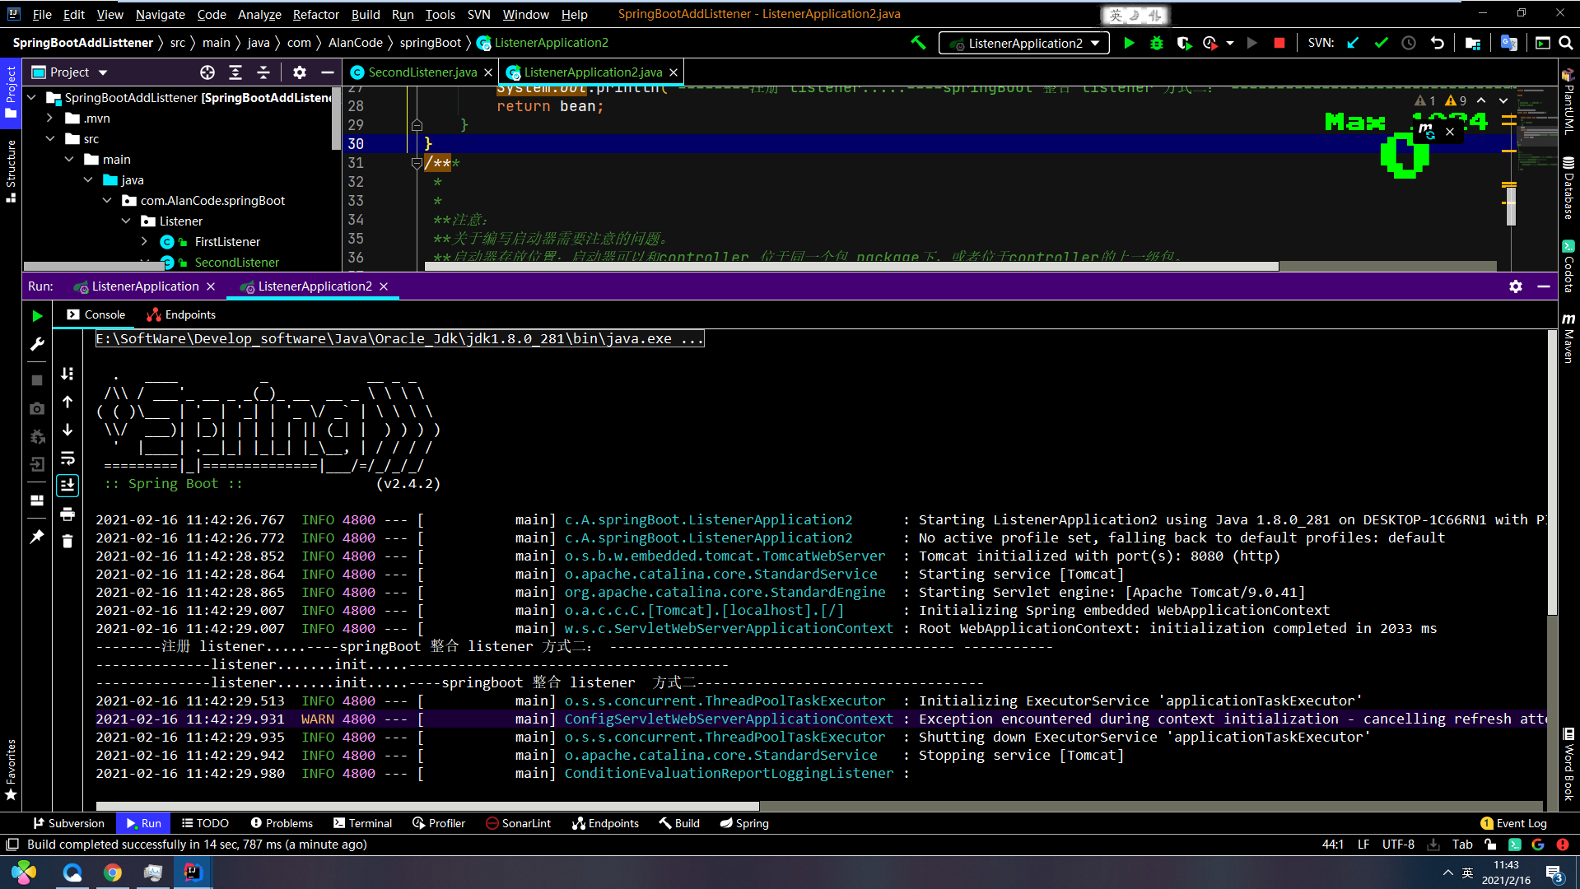Run with coverage shield icon
The width and height of the screenshot is (1580, 889).
click(1184, 43)
